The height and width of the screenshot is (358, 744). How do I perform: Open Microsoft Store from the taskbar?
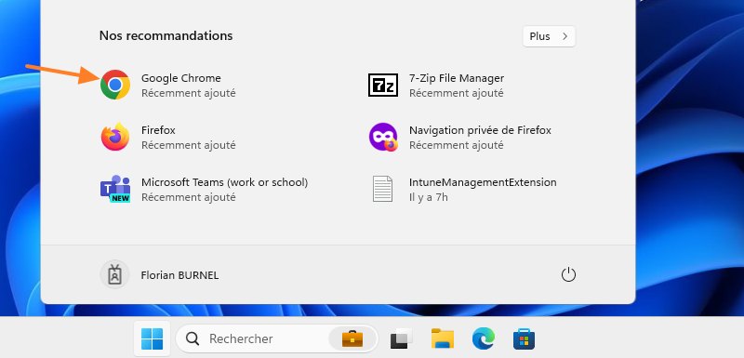524,338
